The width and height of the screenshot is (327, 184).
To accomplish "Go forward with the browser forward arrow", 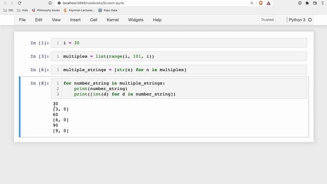I will (12, 3).
